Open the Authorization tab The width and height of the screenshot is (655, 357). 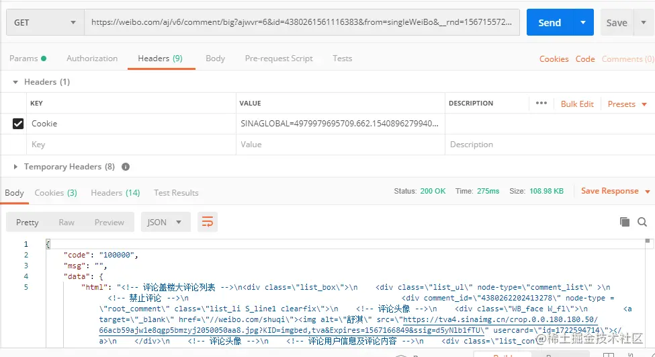(92, 58)
